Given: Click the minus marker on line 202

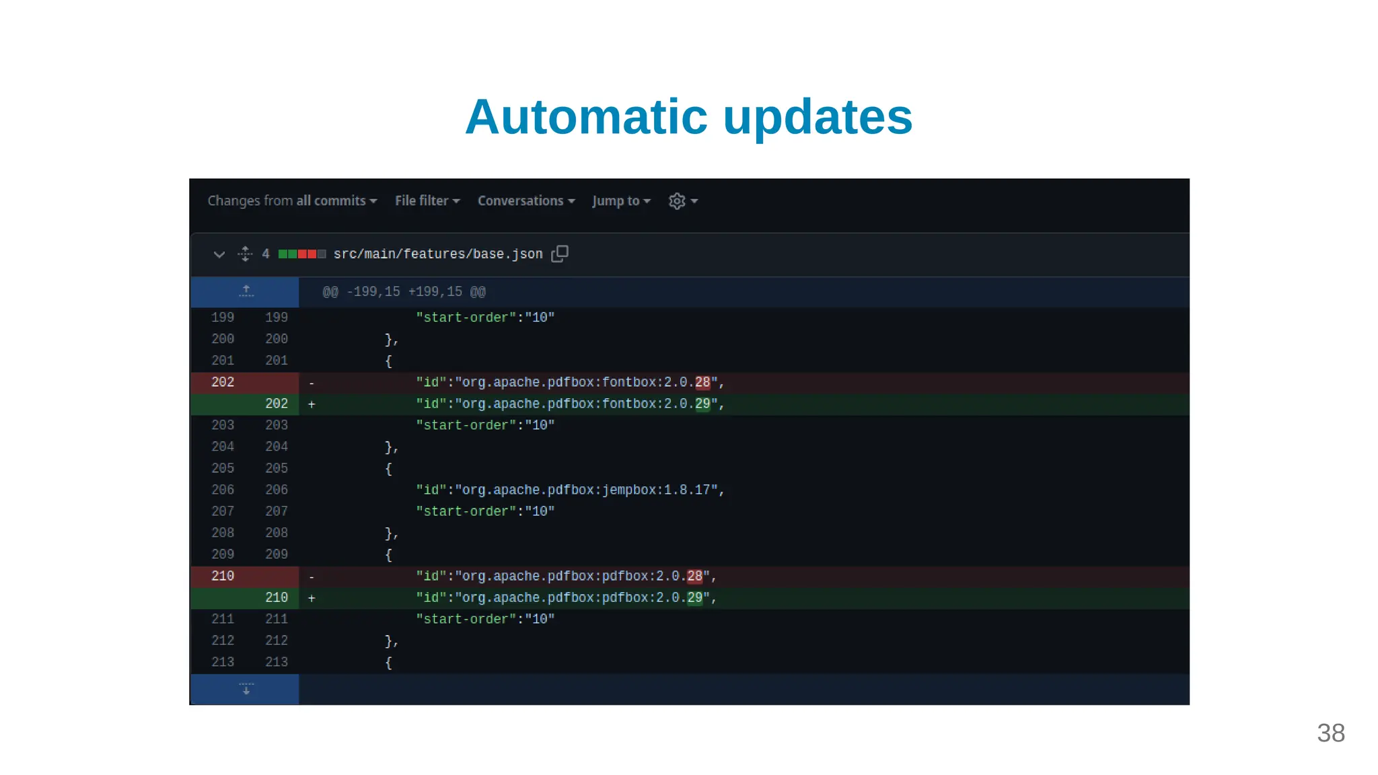Looking at the screenshot, I should click(x=312, y=383).
